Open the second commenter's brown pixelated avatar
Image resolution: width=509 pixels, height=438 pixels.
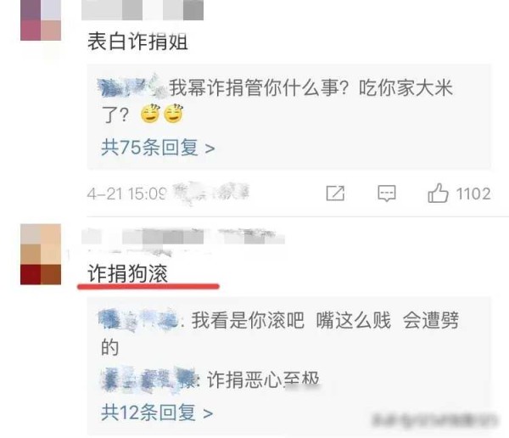pyautogui.click(x=41, y=254)
